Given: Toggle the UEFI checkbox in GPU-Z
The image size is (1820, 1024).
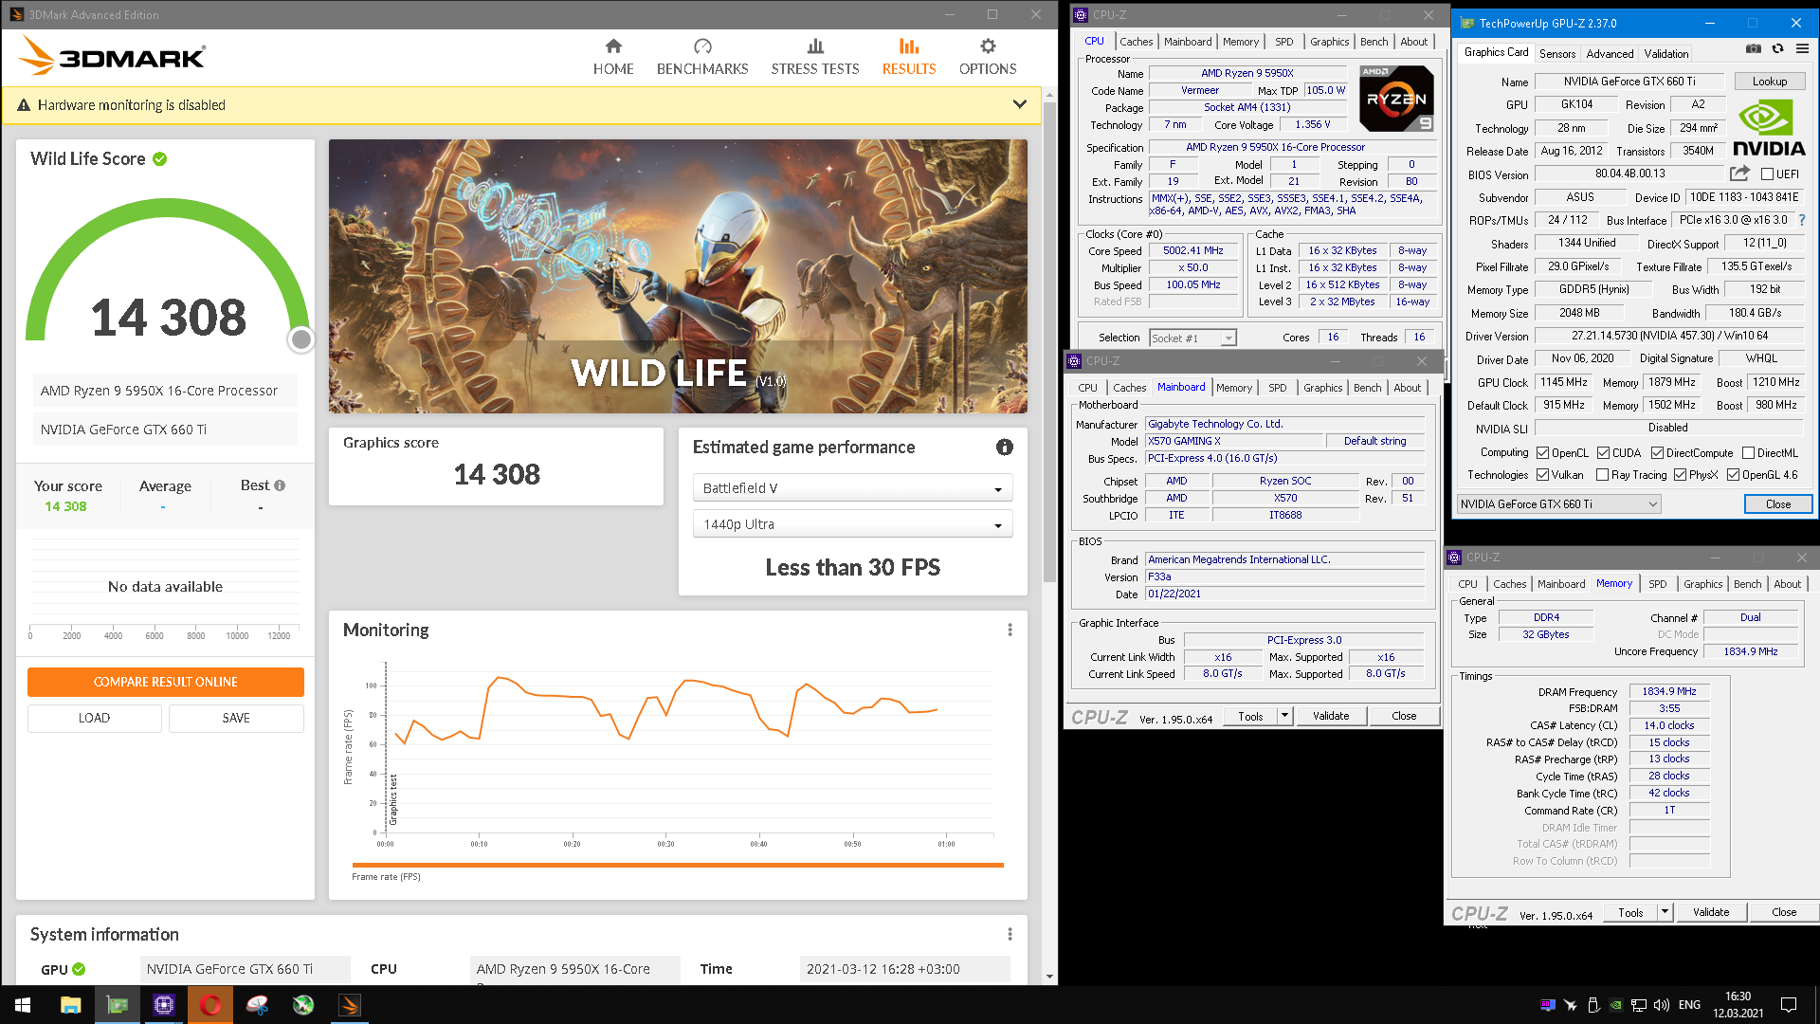Looking at the screenshot, I should click(x=1767, y=174).
